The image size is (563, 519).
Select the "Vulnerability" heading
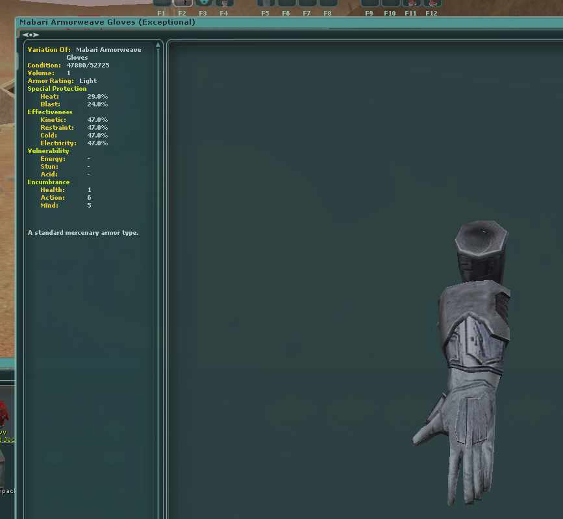(x=48, y=151)
